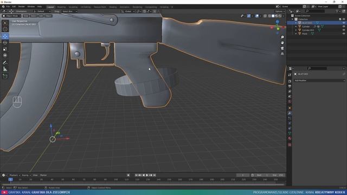This screenshot has height=195, width=347.
Task: Select the Measure tool
Action: tap(5, 69)
